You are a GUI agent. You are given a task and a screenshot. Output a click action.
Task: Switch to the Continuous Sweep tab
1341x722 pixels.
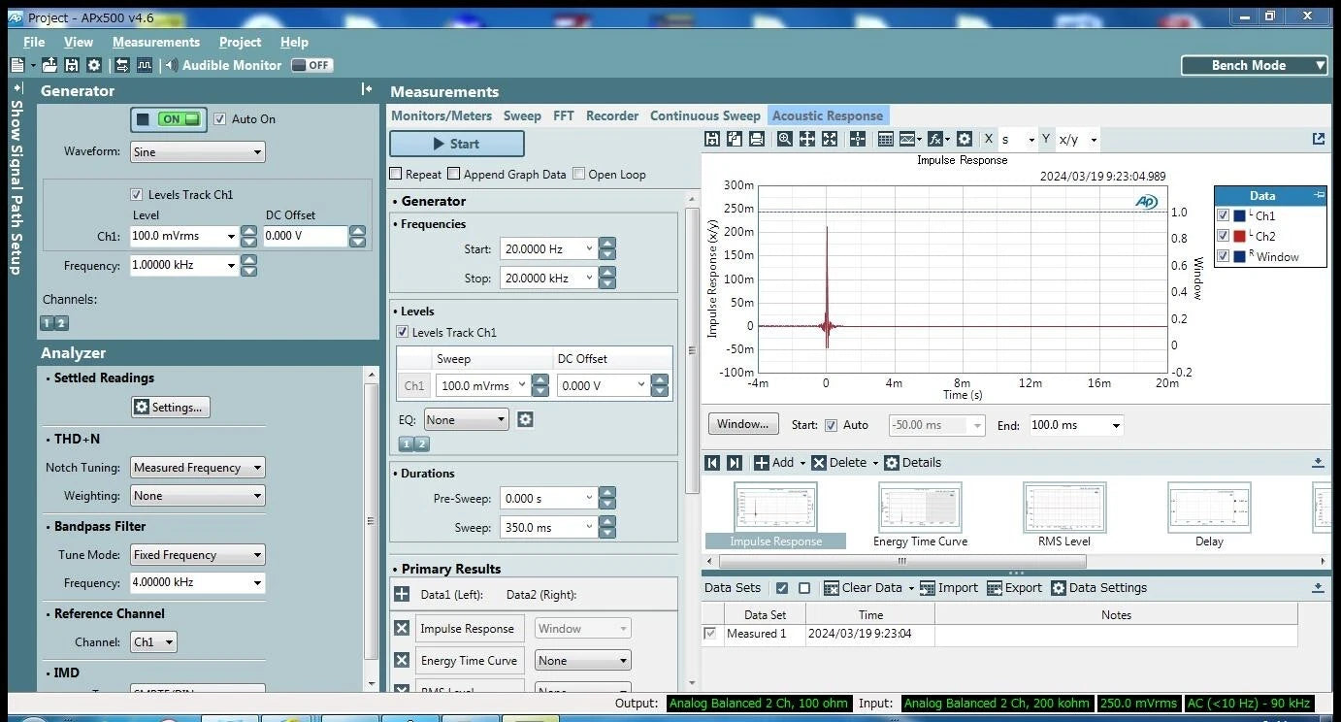click(x=704, y=115)
